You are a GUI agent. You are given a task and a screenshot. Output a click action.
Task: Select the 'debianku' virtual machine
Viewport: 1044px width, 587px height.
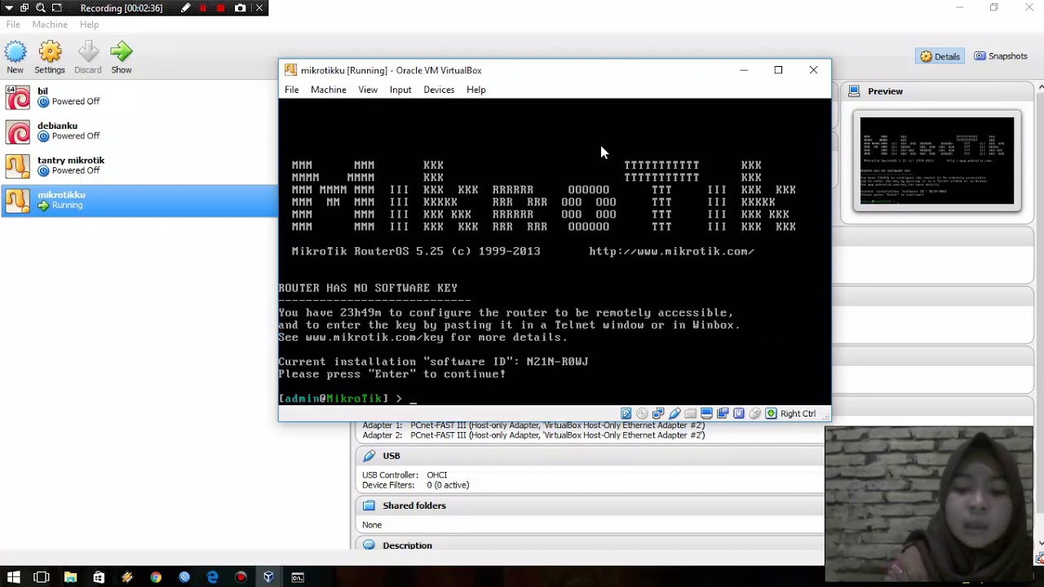tap(139, 130)
